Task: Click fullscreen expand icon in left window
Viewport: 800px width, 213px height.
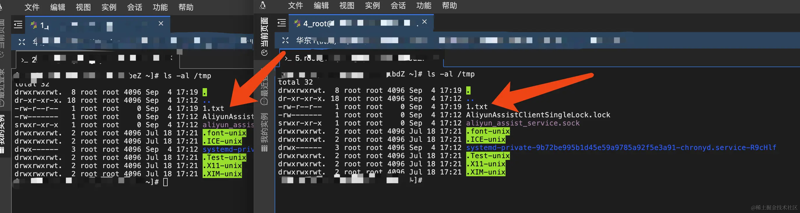Action: click(22, 42)
